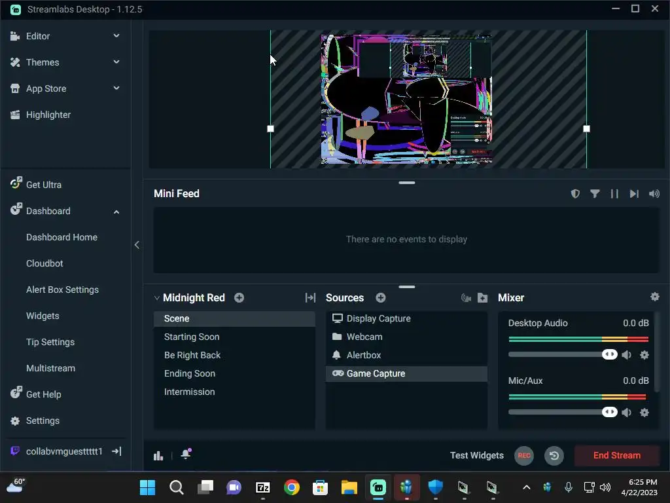
Task: Click the Mini Feed shield safe mode icon
Action: pos(575,194)
